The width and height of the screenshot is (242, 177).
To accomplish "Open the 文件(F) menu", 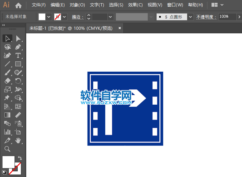I will (x=39, y=5).
